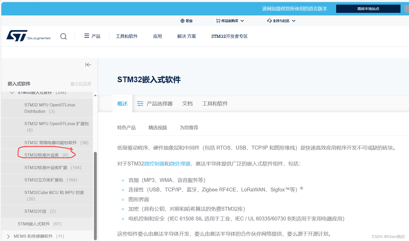Open the search magnifier icon
409x241 pixels.
pos(64,36)
